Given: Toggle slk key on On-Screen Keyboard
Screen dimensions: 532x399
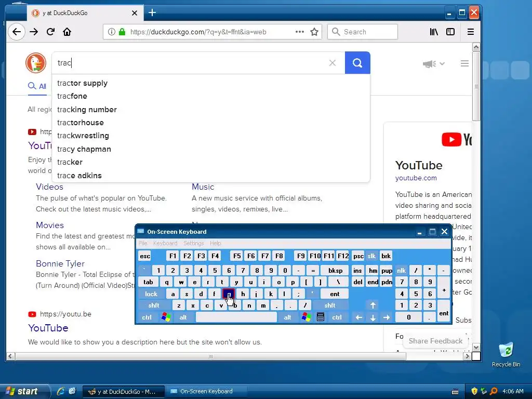Looking at the screenshot, I should pyautogui.click(x=371, y=256).
